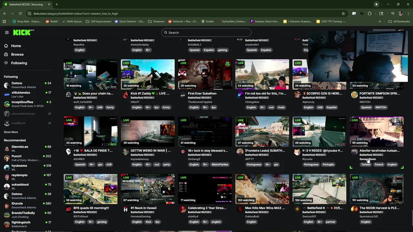Select the Turkish tag on SavageRonin

[x=366, y=164]
